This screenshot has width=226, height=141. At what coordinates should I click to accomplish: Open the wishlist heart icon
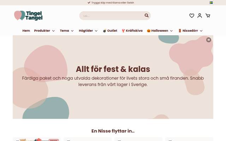click(192, 16)
